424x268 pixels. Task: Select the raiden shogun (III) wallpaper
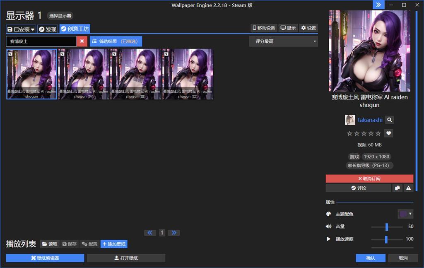tap(135, 74)
